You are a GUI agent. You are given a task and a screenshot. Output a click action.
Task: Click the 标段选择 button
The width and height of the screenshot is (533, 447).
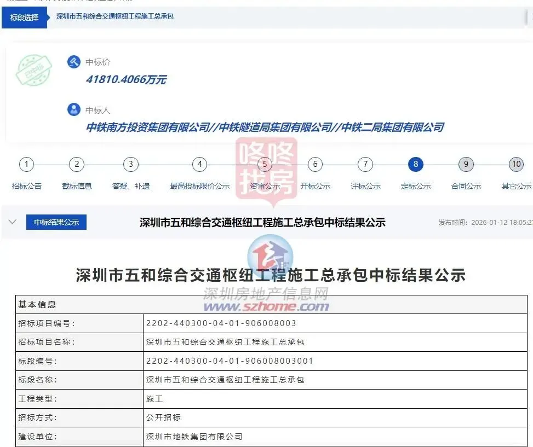click(24, 18)
